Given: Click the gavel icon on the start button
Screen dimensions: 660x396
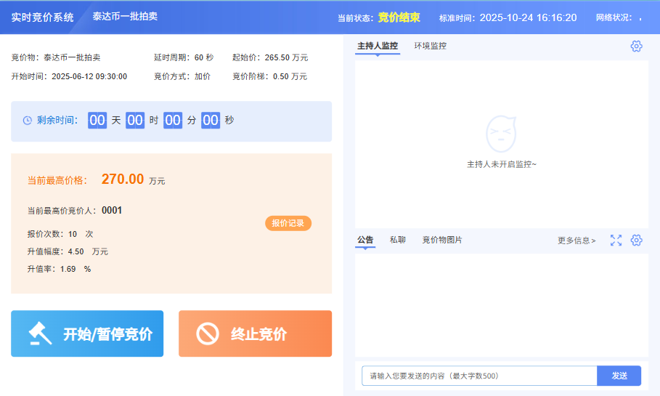Looking at the screenshot, I should [x=40, y=334].
